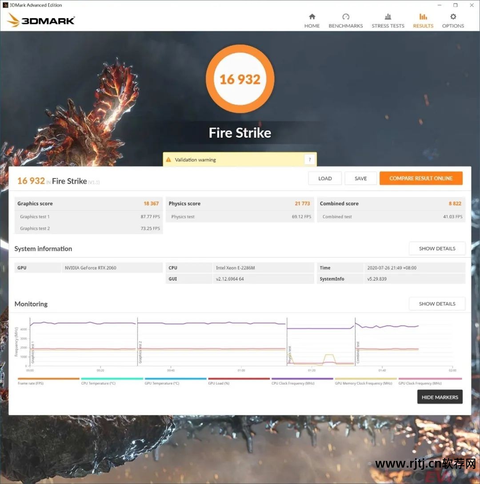Click the Graphics test 2 chart marker
The width and height of the screenshot is (480, 484).
click(x=140, y=352)
